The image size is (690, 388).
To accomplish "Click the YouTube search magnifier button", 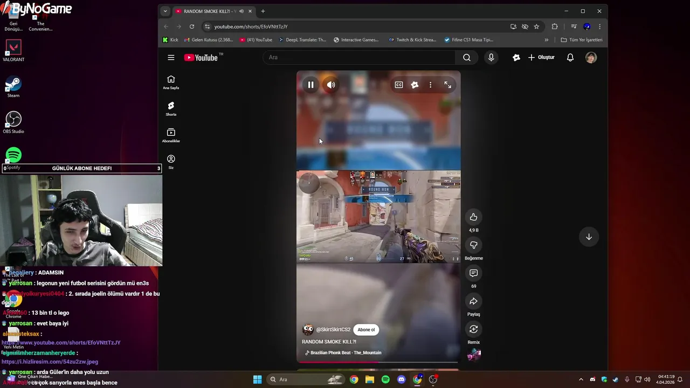I will click(467, 58).
